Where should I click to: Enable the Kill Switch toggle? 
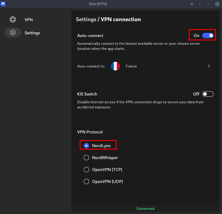[208, 94]
